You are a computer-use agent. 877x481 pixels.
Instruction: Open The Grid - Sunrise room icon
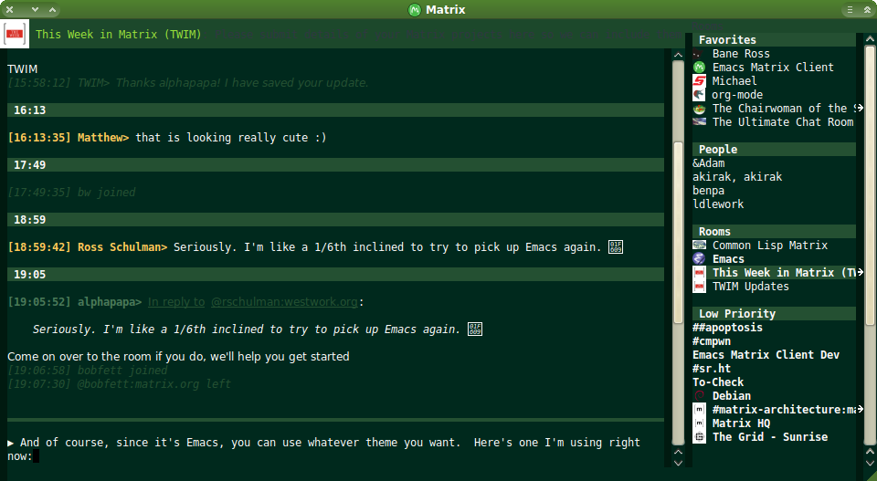pos(699,437)
